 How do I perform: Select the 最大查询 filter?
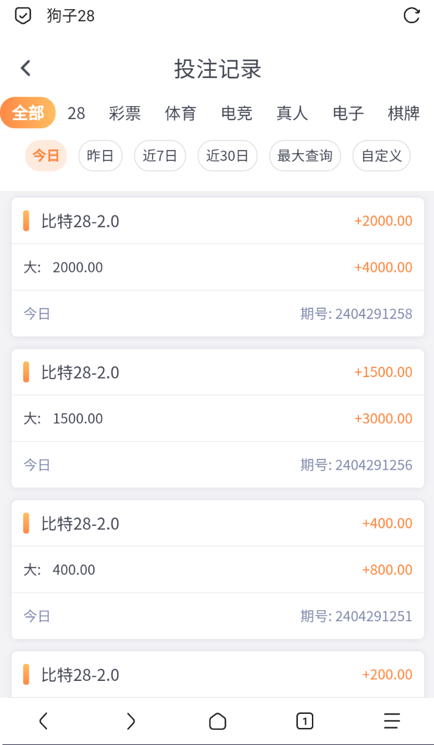(x=305, y=156)
